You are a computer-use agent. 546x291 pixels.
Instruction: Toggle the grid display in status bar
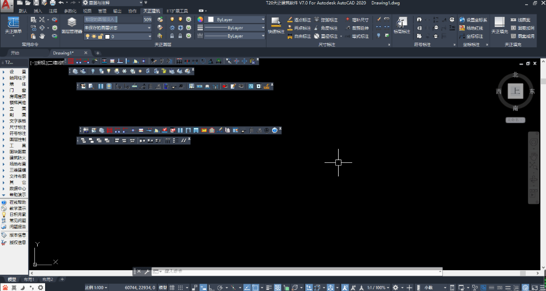[x=172, y=288]
